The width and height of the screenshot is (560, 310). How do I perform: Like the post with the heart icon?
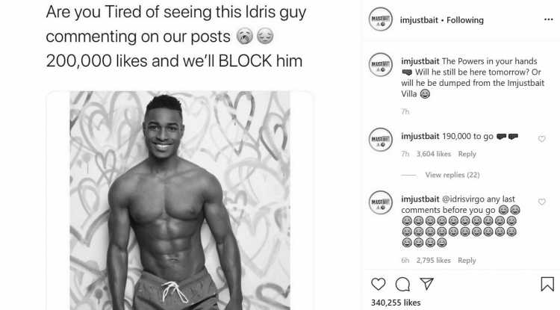click(379, 285)
